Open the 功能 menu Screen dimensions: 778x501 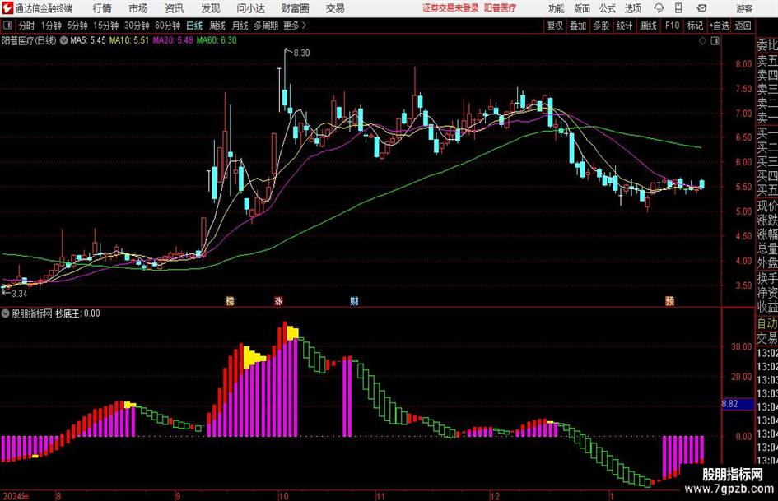pyautogui.click(x=557, y=8)
